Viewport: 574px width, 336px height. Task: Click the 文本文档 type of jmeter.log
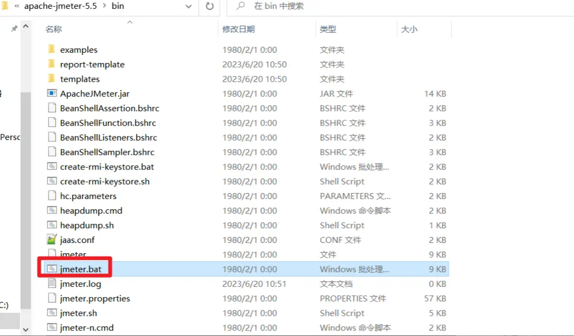point(336,284)
